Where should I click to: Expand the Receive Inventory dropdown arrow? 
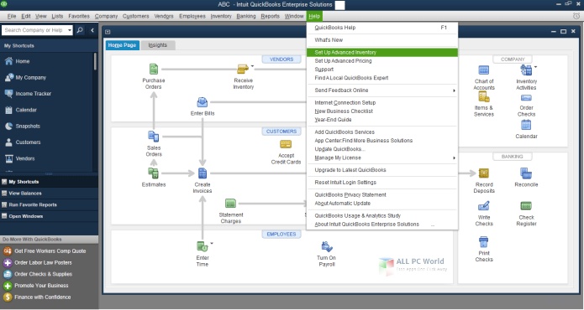click(252, 66)
